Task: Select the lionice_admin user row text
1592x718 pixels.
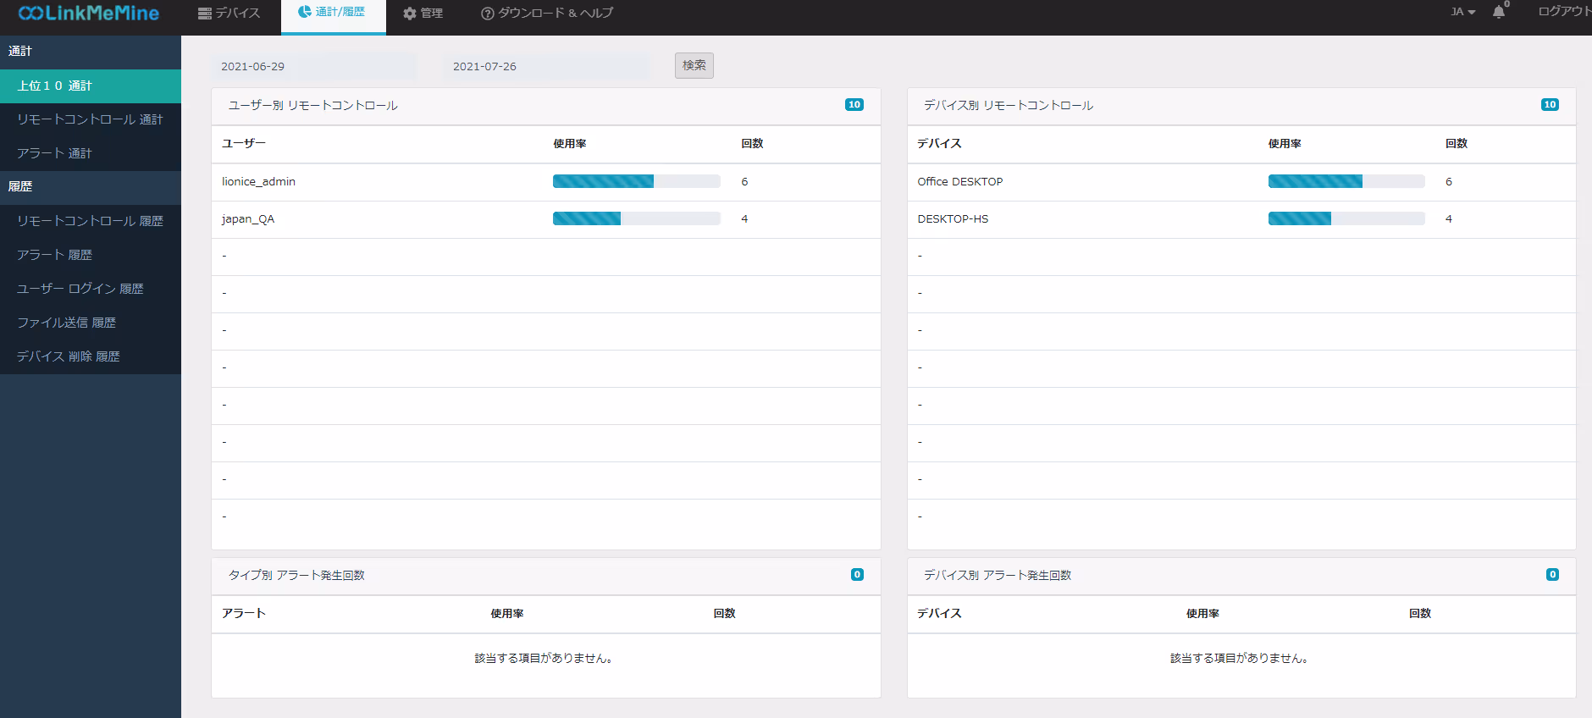Action: pos(258,181)
